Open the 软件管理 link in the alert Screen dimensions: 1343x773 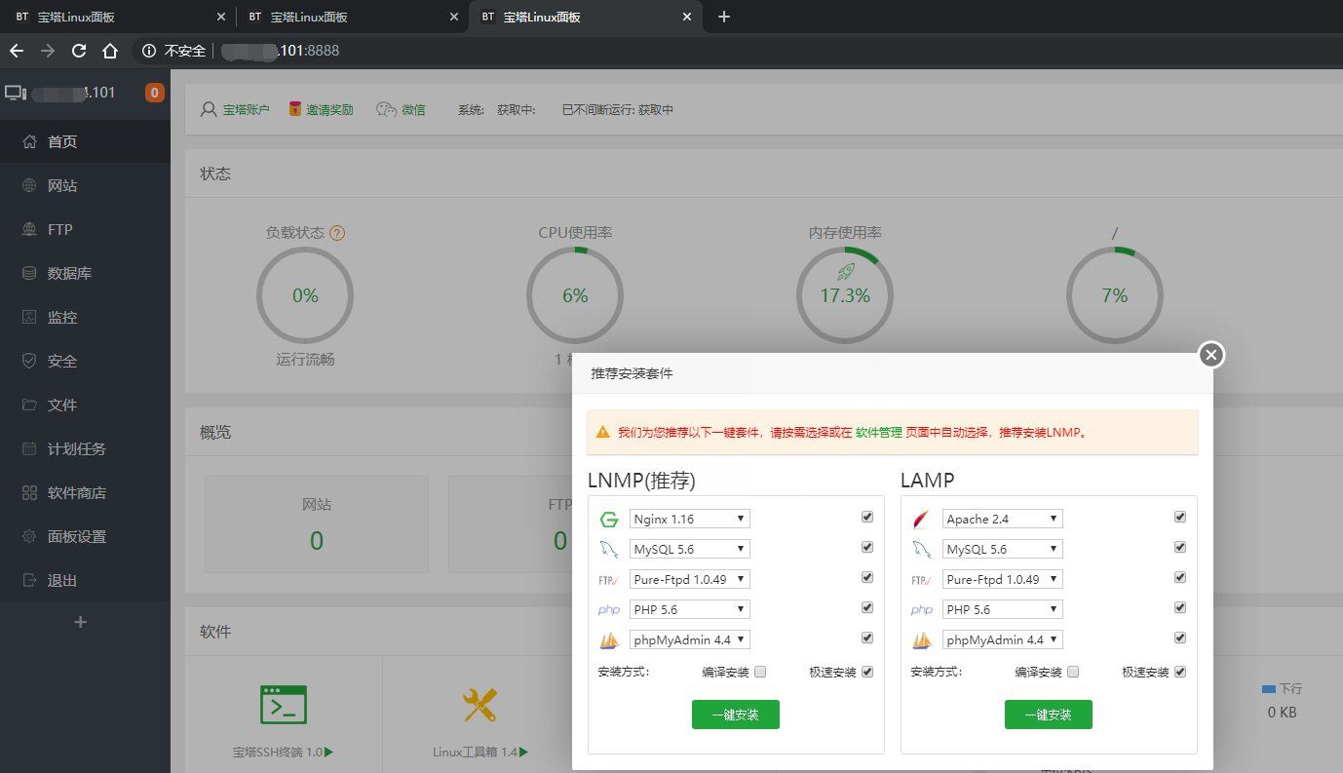[x=879, y=432]
